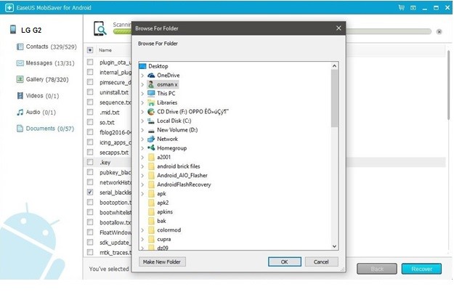
Task: Click the Libraries folder icon
Action: click(x=151, y=102)
